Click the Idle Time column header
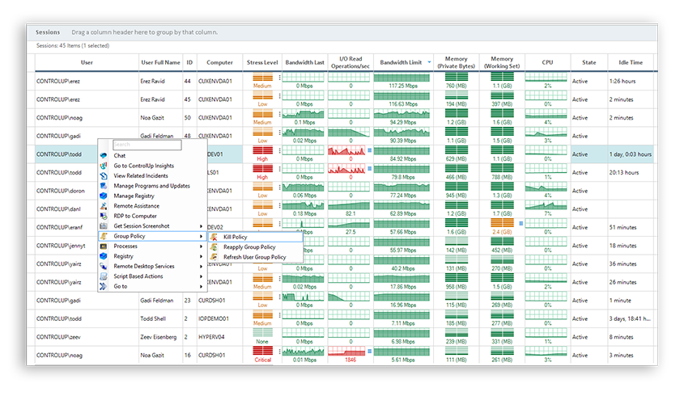This screenshot has width=684, height=396. click(631, 62)
